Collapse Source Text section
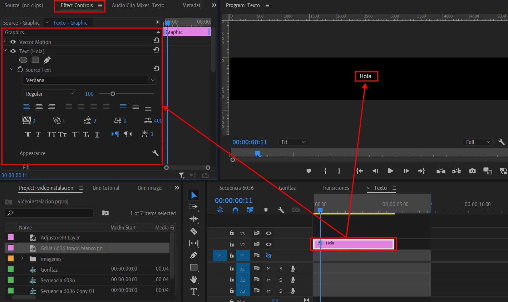Screen dimensions: 508x302 pos(11,69)
